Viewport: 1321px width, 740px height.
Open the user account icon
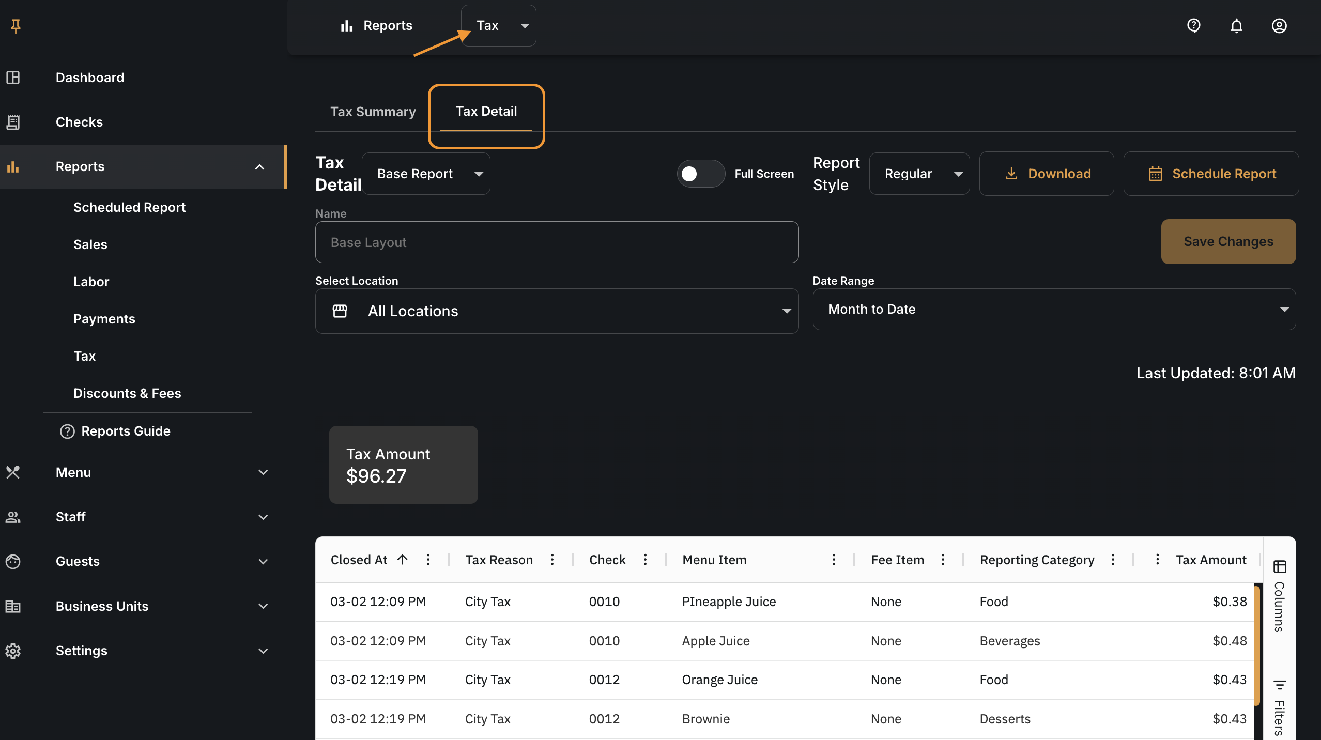1279,25
